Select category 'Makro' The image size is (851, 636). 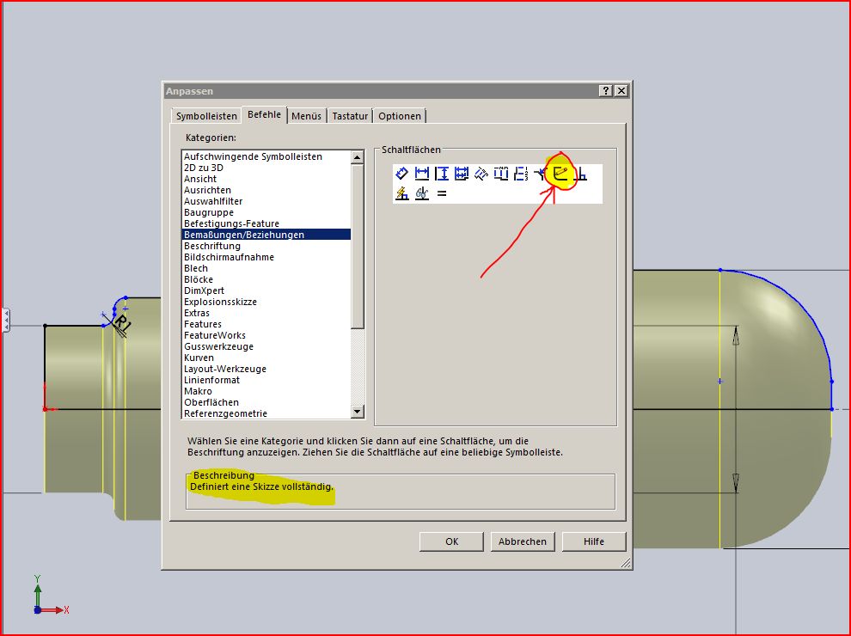(x=266, y=391)
